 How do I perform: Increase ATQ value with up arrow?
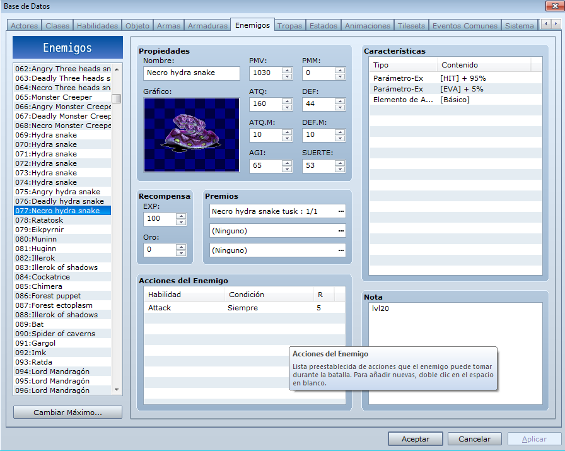[287, 101]
